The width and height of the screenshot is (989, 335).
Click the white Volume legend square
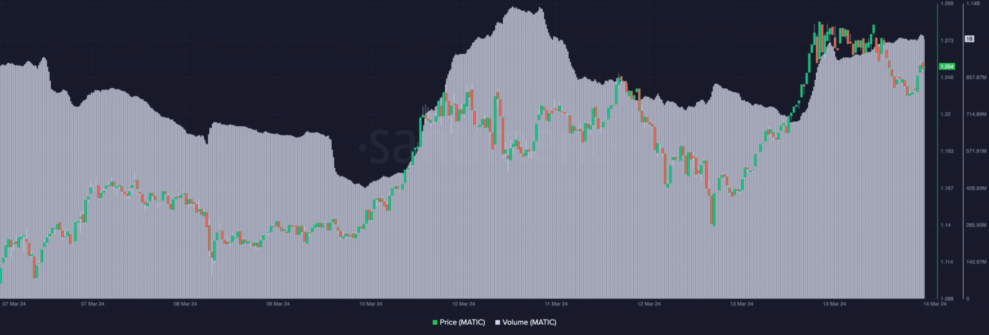(498, 322)
